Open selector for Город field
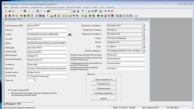 click(x=143, y=46)
